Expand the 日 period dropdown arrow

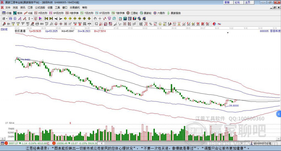[7, 19]
